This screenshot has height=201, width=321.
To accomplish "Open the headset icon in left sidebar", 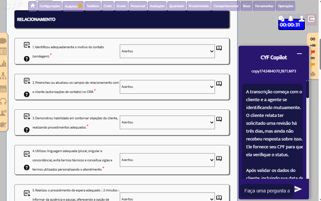I will pos(3,102).
